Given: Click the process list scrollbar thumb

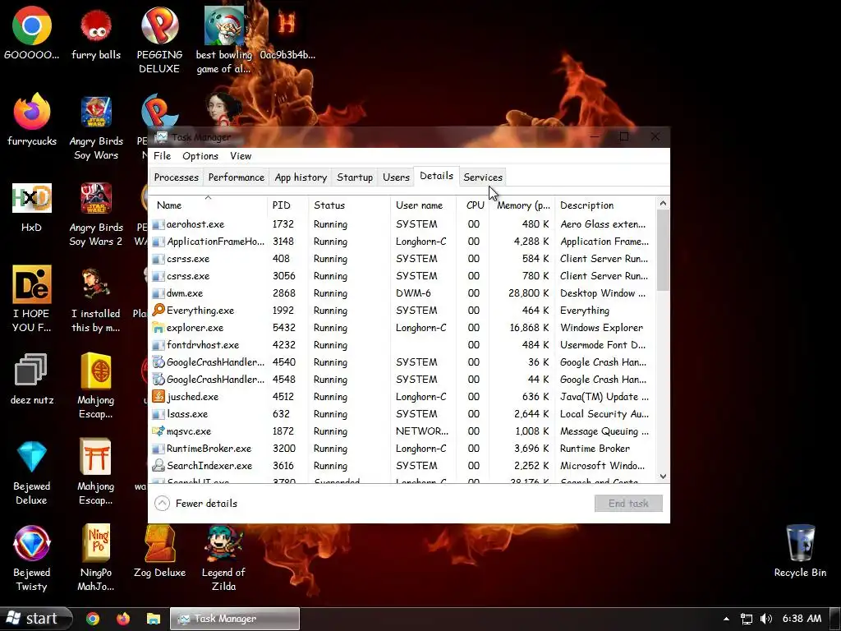Looking at the screenshot, I should point(663,250).
